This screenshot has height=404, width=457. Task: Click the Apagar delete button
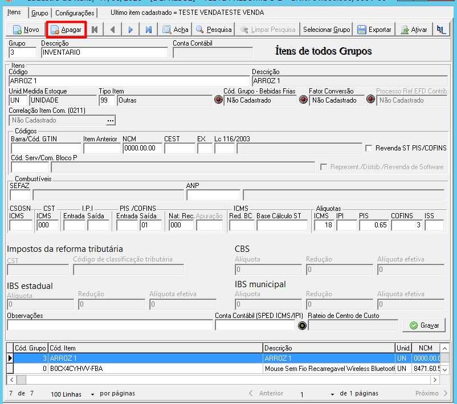coord(66,30)
